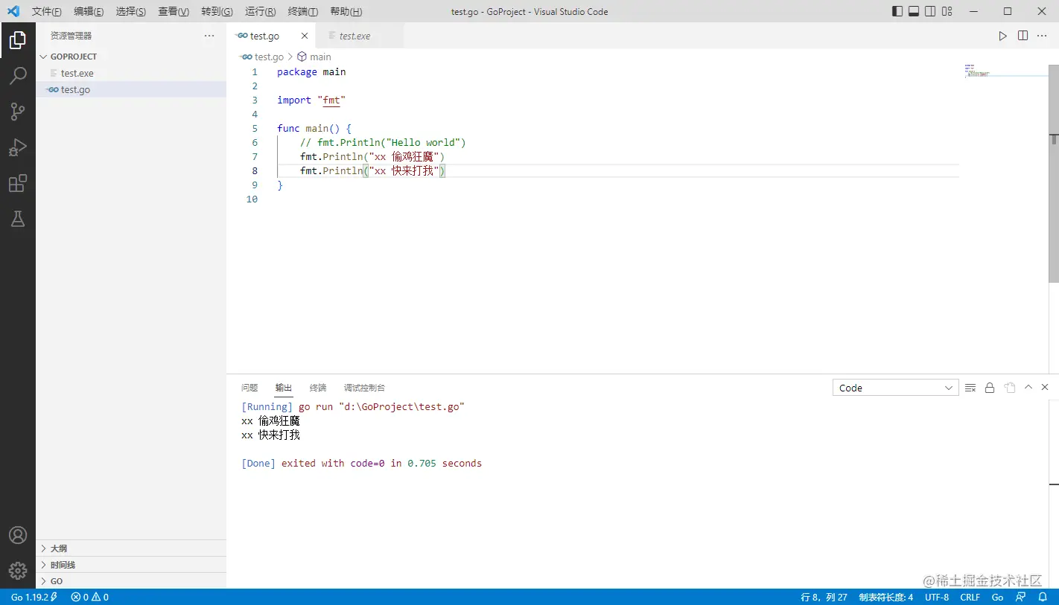Click line number 8 in gutter
The height and width of the screenshot is (605, 1059).
pos(255,171)
